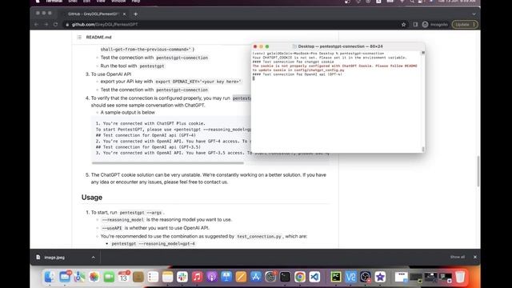Open Keynote from the dock

[x=226, y=277]
